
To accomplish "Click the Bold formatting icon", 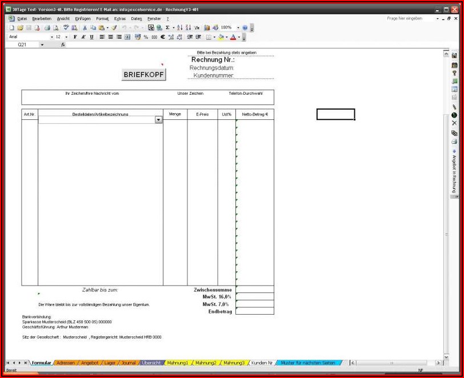I will click(75, 37).
